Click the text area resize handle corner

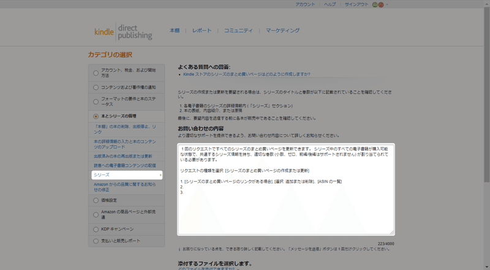pyautogui.click(x=392, y=232)
